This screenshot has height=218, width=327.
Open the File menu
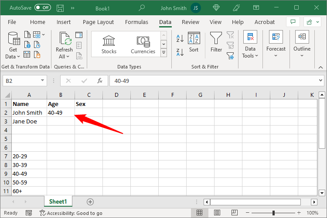coord(12,22)
